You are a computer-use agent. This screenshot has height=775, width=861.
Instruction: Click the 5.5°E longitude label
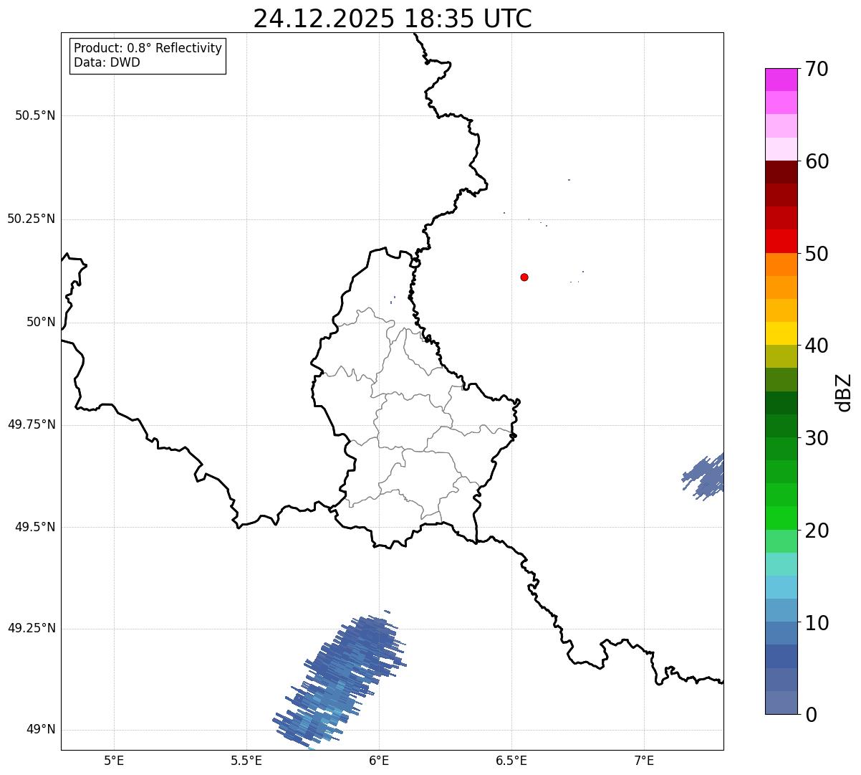[x=246, y=761]
